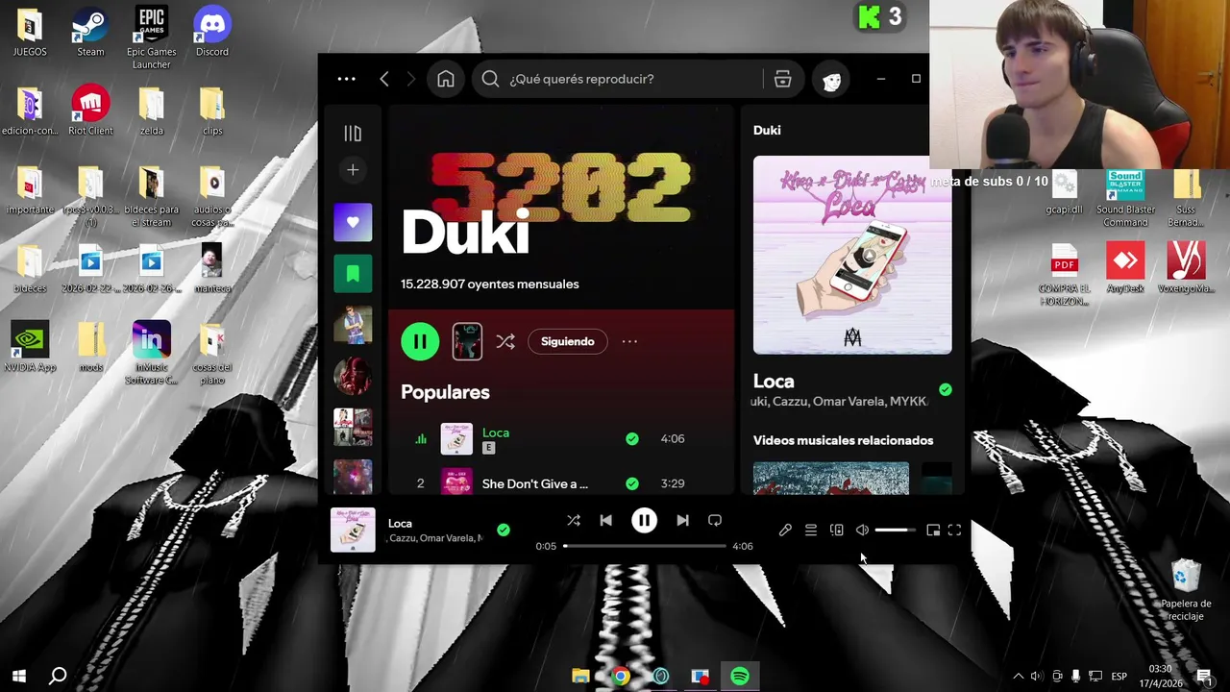Open the green bookmark Episodes item
Image resolution: width=1230 pixels, height=692 pixels.
pos(353,274)
